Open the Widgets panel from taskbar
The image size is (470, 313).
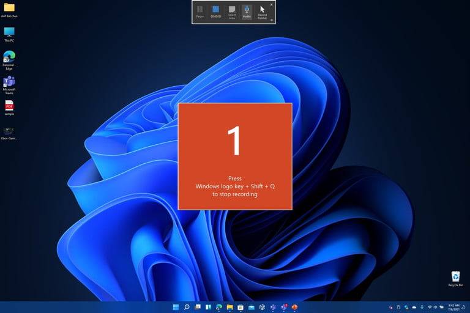click(208, 307)
